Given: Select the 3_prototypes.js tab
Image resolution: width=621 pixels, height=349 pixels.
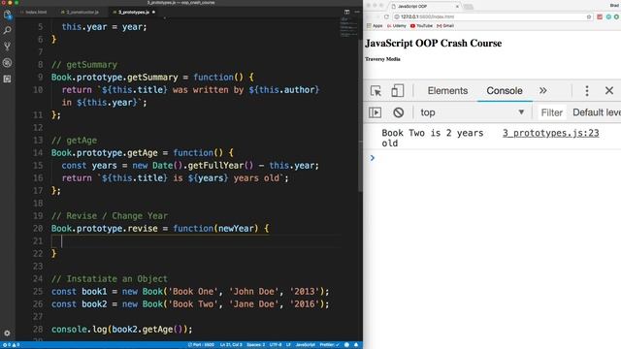Looking at the screenshot, I should 134,13.
